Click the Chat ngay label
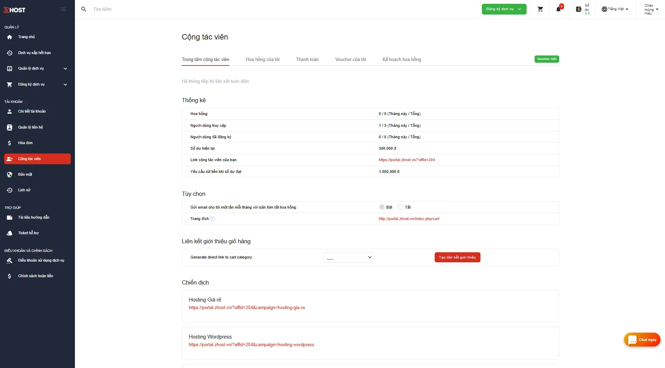The image size is (665, 368). (648, 340)
